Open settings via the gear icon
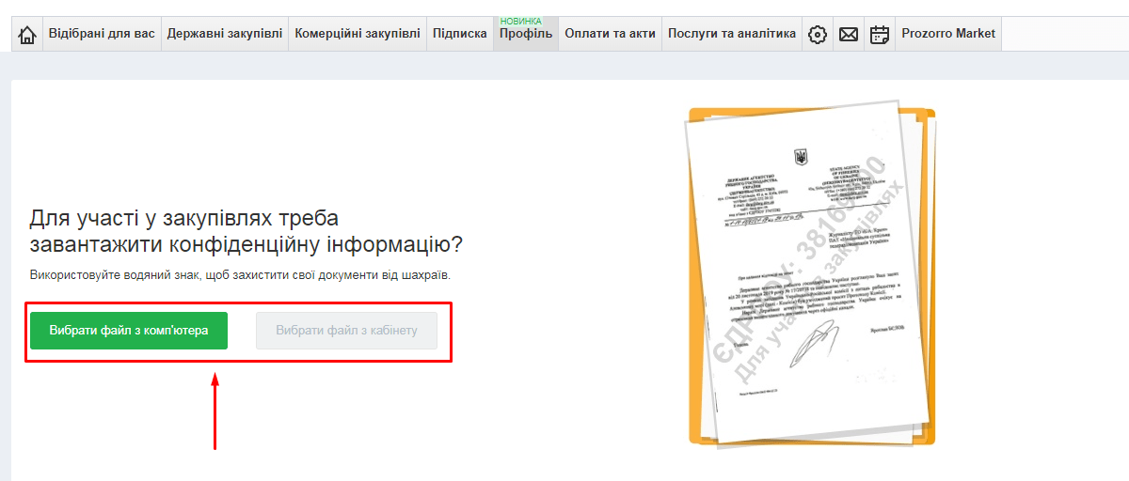 818,35
